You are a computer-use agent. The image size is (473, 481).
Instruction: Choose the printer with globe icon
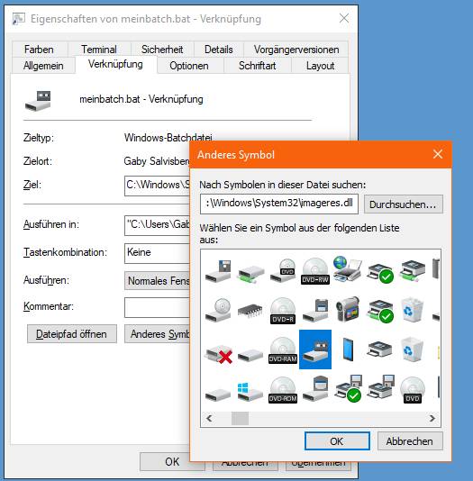(x=348, y=268)
